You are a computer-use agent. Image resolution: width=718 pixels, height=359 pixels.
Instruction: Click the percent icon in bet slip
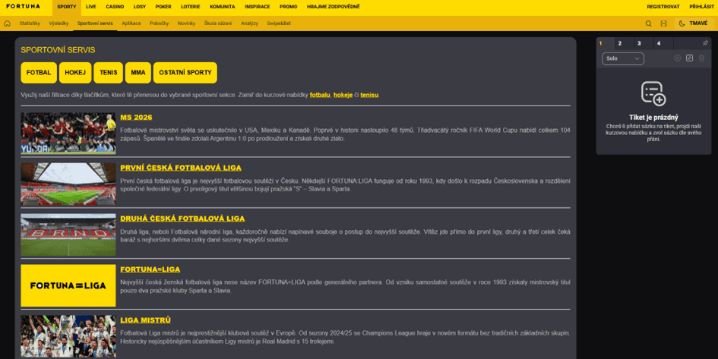coord(689,58)
